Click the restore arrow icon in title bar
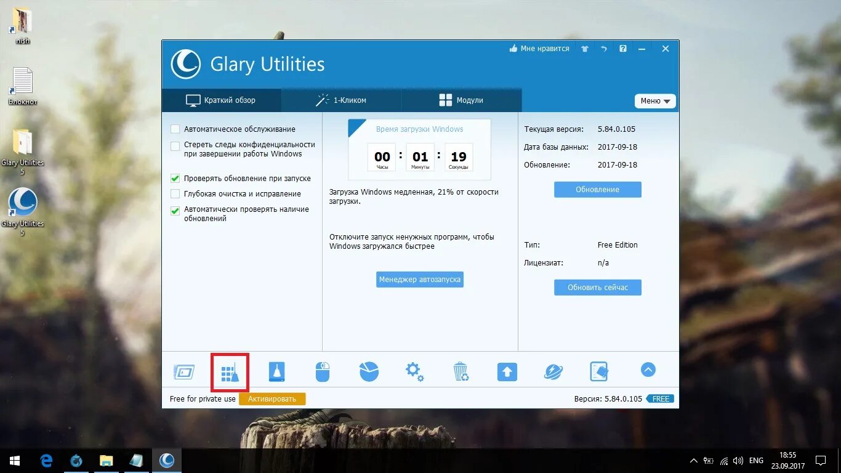841x473 pixels. [604, 49]
